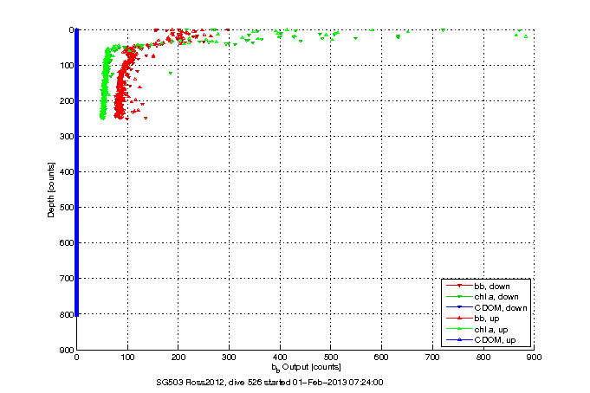Click the green 'chl a, down' legend line marker
The image size is (590, 393).
[x=459, y=297]
